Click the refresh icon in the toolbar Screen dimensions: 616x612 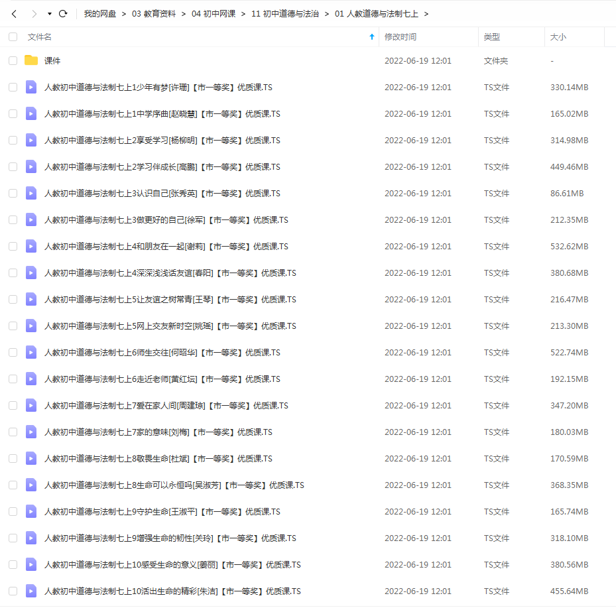63,13
